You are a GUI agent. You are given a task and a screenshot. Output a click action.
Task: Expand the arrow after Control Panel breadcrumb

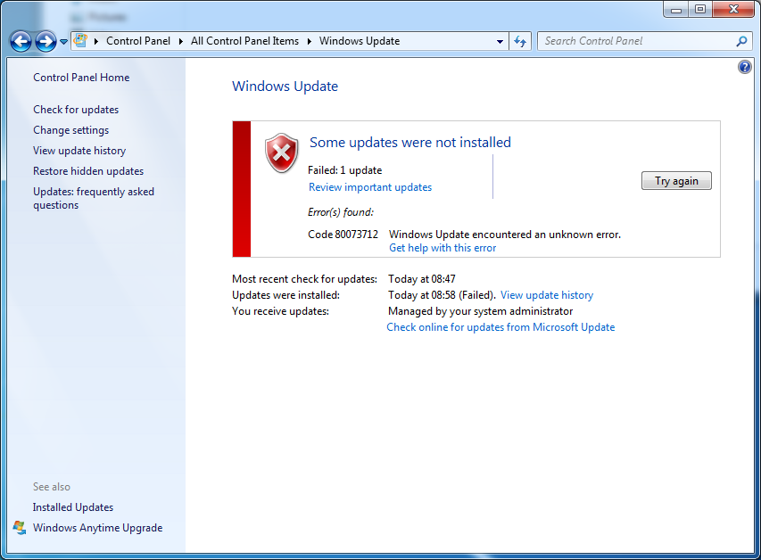click(180, 41)
